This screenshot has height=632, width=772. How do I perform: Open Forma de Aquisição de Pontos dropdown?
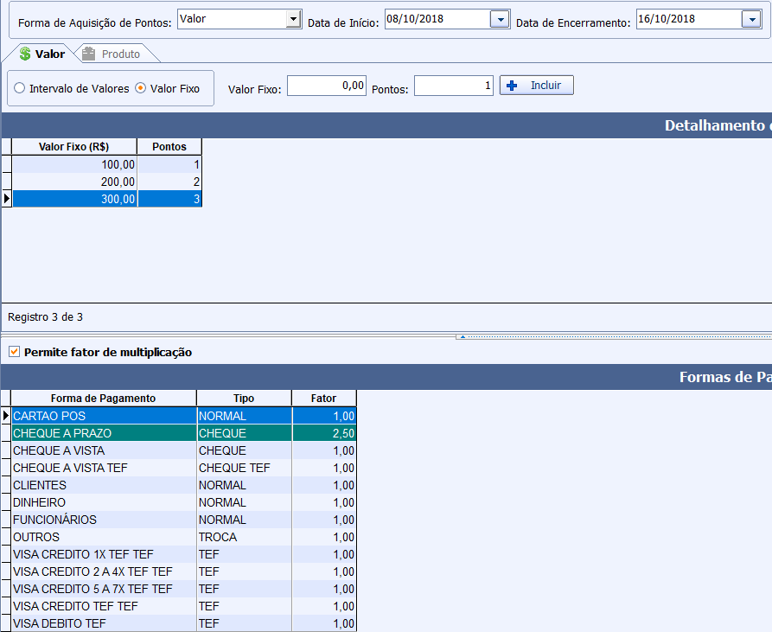[293, 19]
